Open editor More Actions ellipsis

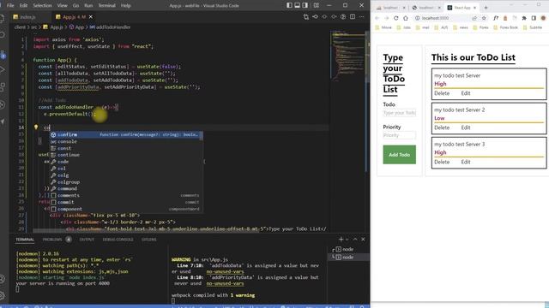pyautogui.click(x=362, y=17)
